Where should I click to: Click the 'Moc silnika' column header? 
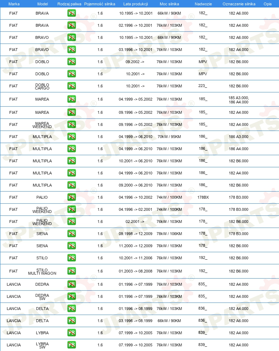click(169, 4)
